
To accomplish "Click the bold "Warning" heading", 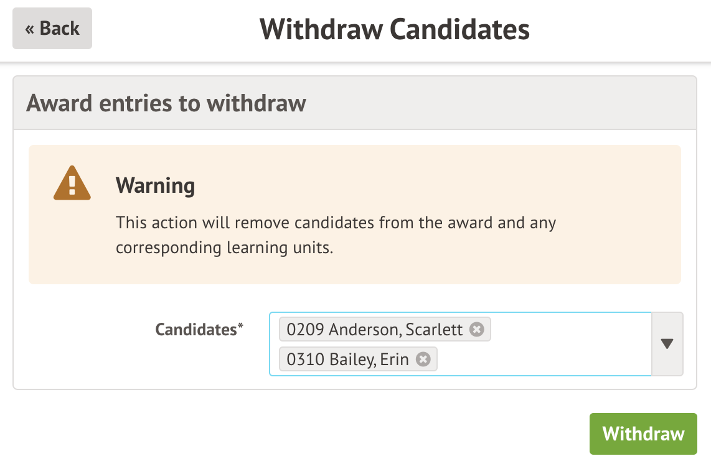I will 155,185.
